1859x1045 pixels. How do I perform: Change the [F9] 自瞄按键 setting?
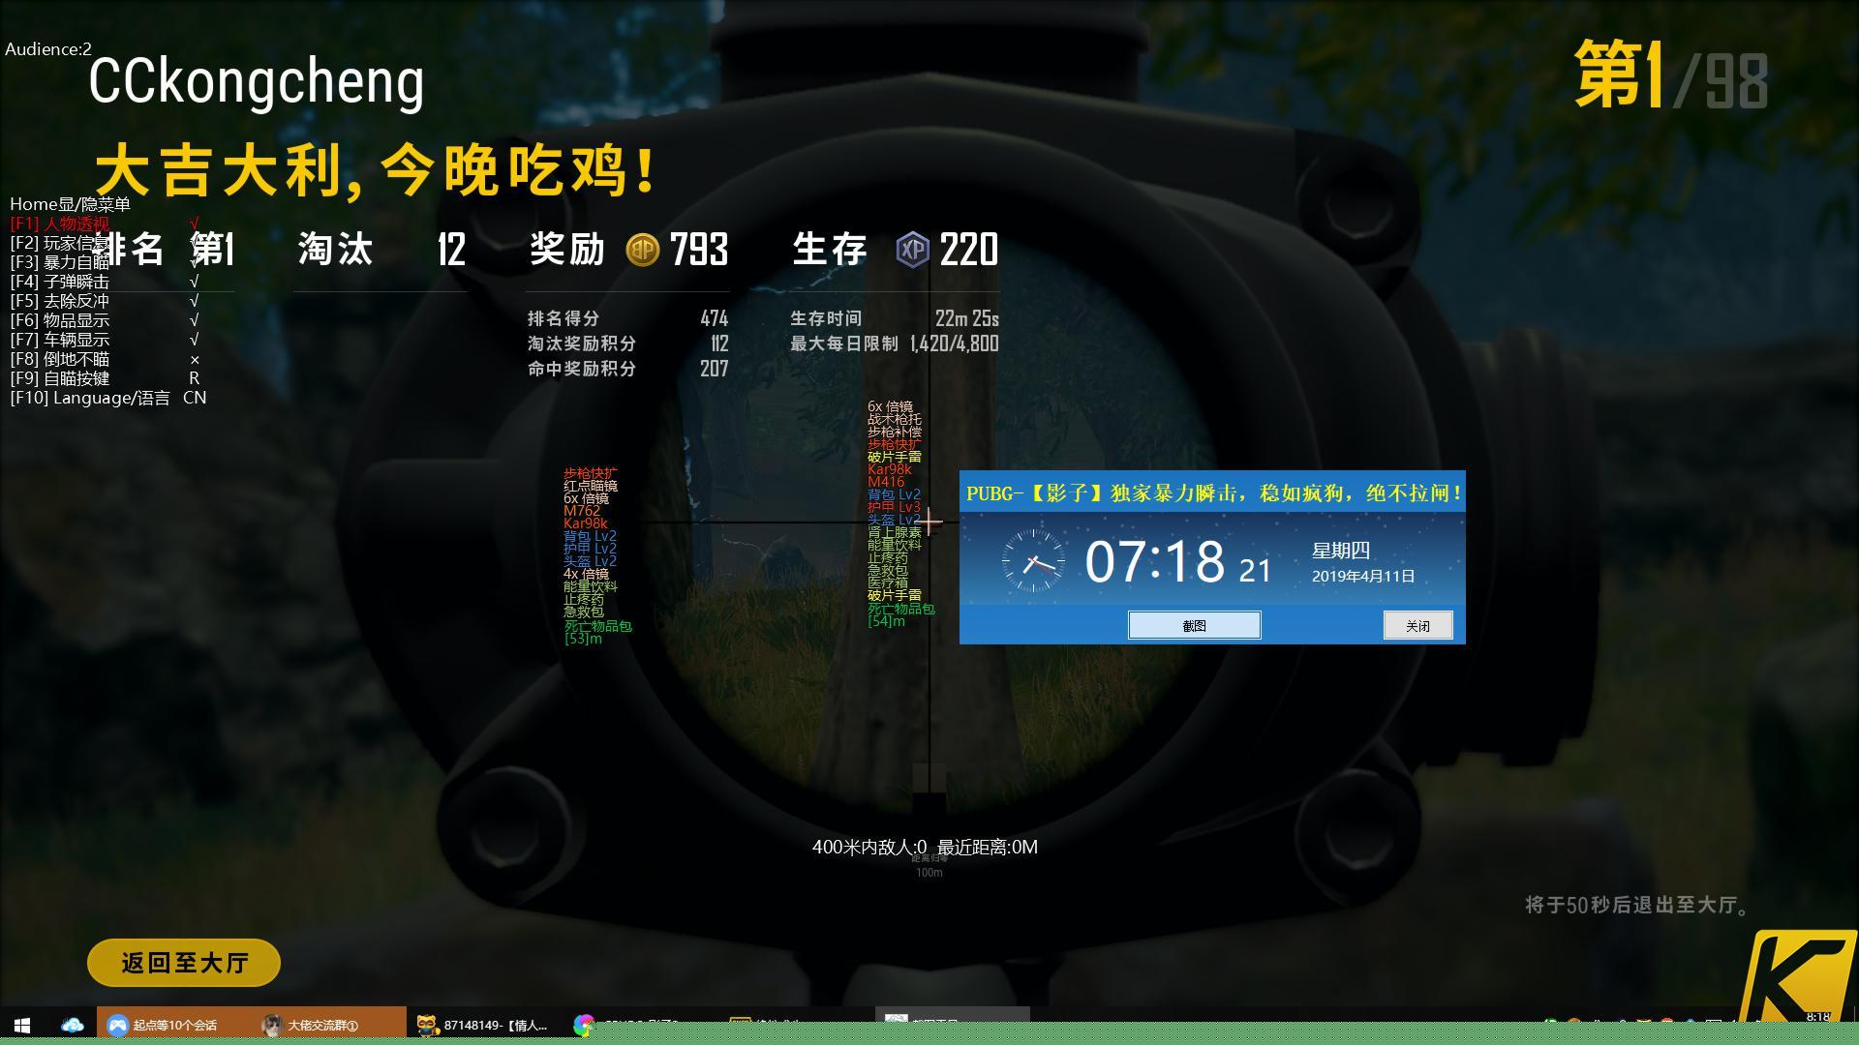pyautogui.click(x=105, y=378)
